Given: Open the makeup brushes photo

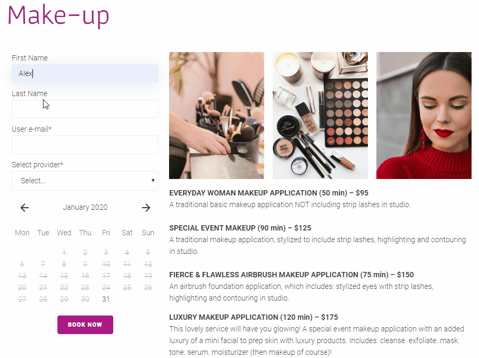Looking at the screenshot, I should [216, 115].
